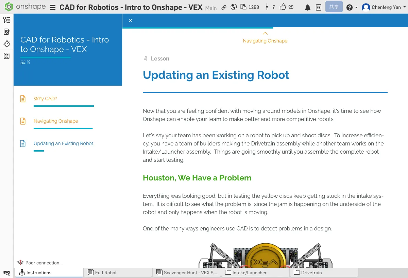
Task: Close the lesson panel with the X
Action: pyautogui.click(x=131, y=20)
